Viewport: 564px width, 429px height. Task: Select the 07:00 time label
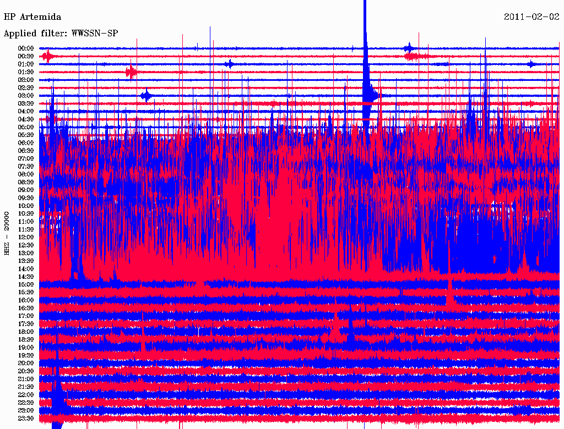(x=26, y=159)
